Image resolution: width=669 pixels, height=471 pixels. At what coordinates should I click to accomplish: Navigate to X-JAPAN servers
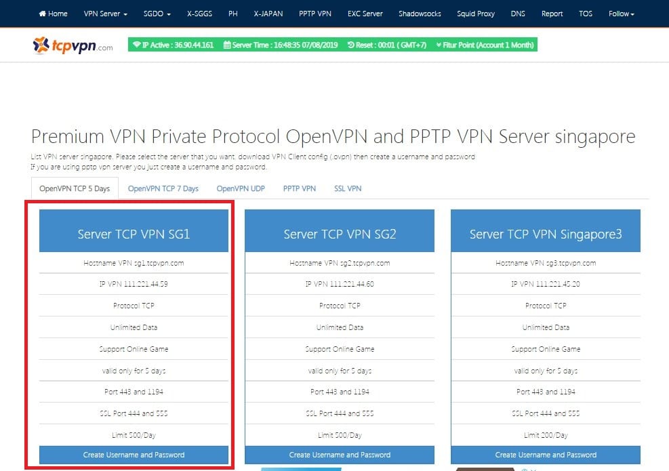coord(268,14)
